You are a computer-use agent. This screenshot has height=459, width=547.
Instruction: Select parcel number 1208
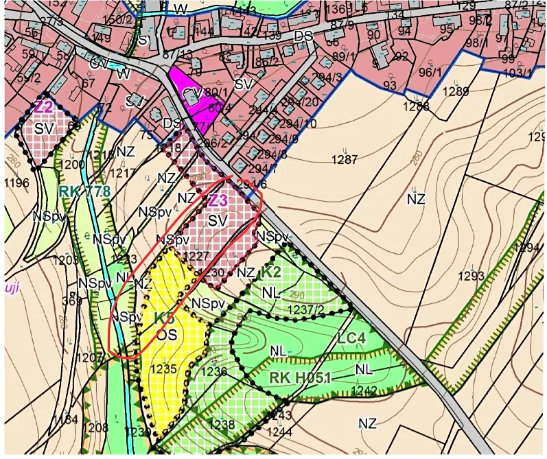(96, 427)
